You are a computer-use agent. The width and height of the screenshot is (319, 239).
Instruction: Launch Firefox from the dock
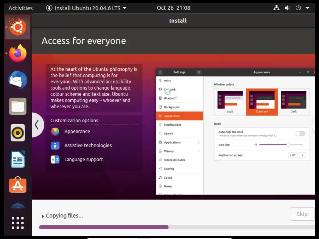(18, 53)
